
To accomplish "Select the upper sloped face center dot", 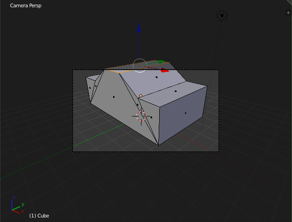I will click(x=156, y=77).
